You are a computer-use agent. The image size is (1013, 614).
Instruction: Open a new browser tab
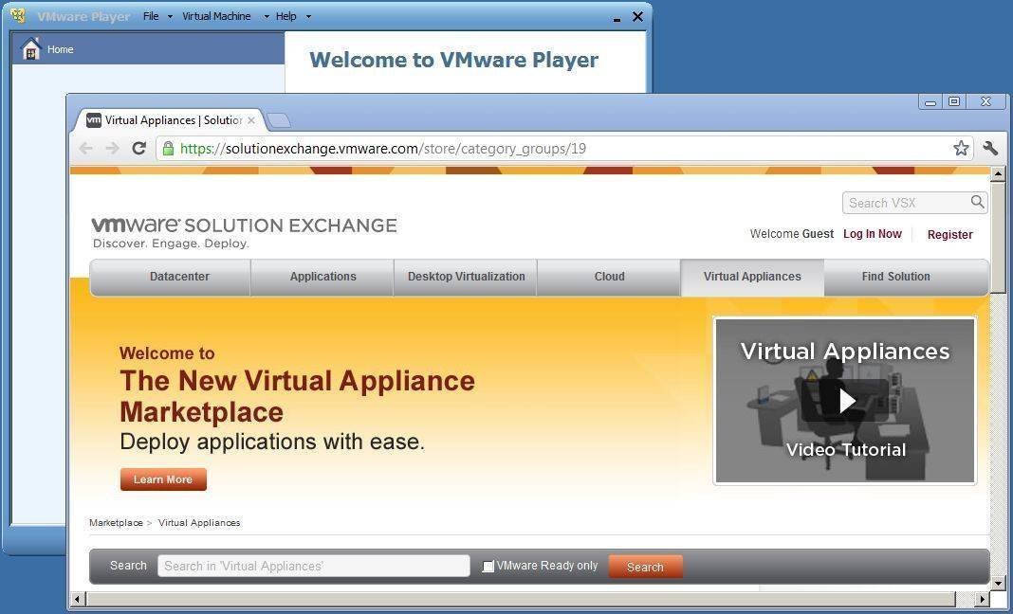pyautogui.click(x=279, y=120)
